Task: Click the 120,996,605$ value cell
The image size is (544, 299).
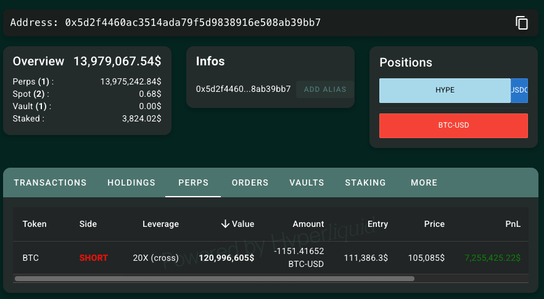Action: pyautogui.click(x=226, y=258)
